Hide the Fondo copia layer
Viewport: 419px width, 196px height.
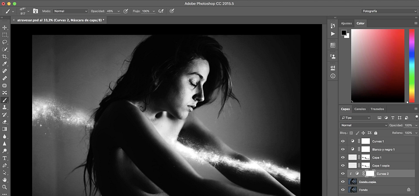[343, 182]
